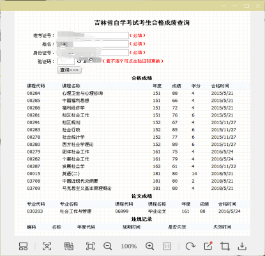Click the 毕业论文 course name
The width and height of the screenshot is (265, 256).
157,211
